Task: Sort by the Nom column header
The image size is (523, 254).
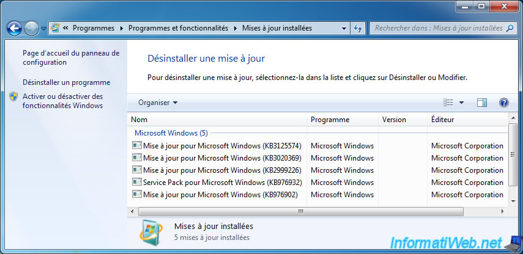Action: (x=217, y=120)
